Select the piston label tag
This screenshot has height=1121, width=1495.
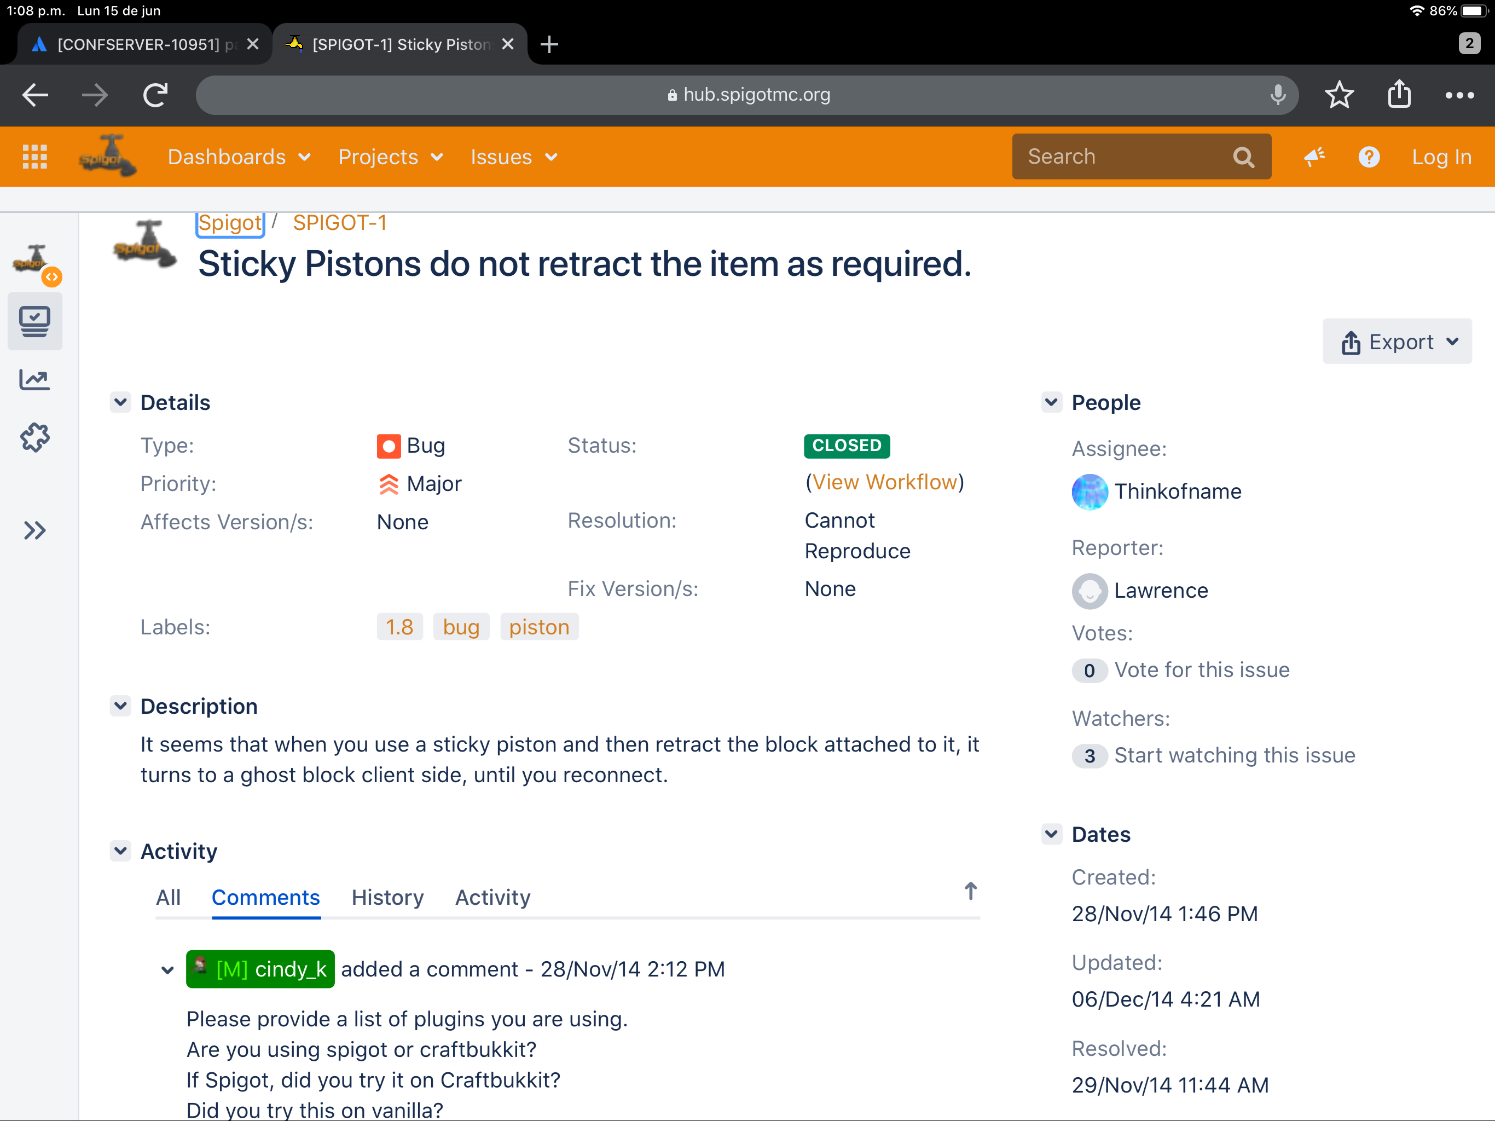point(538,627)
